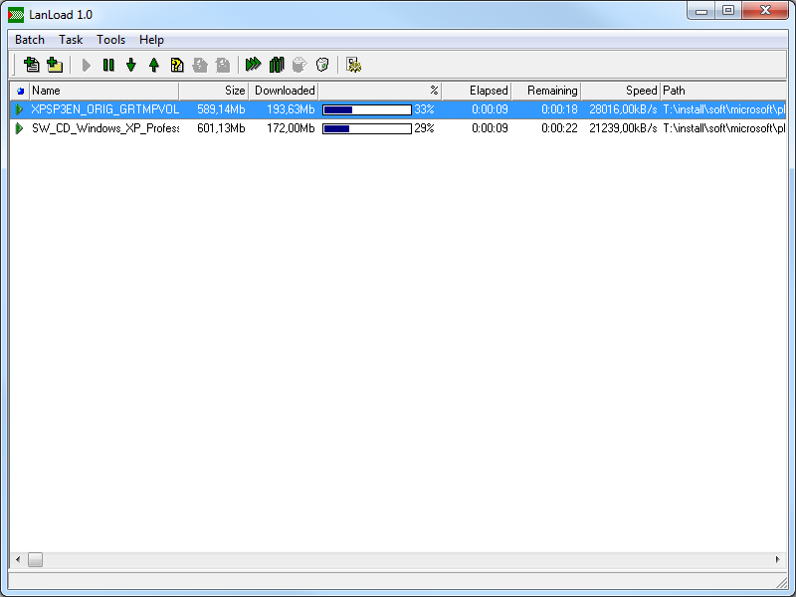Click the path cell of SW_CD_Windows row
Screen dimensions: 796x597
[x=724, y=128]
